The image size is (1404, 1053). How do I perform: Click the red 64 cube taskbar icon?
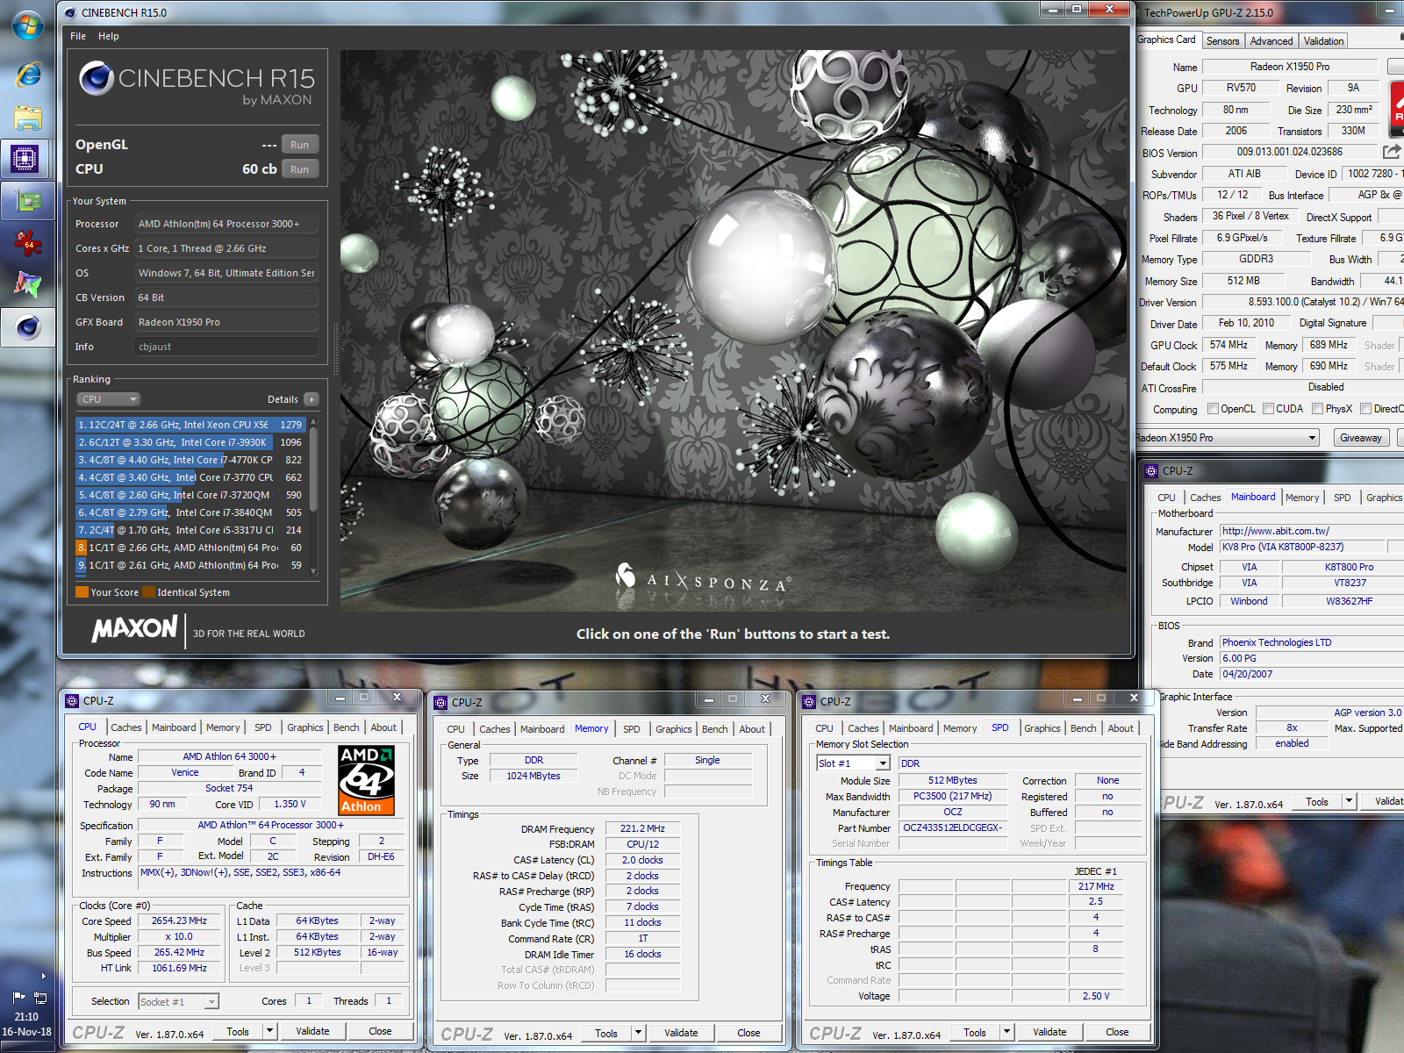coord(28,243)
